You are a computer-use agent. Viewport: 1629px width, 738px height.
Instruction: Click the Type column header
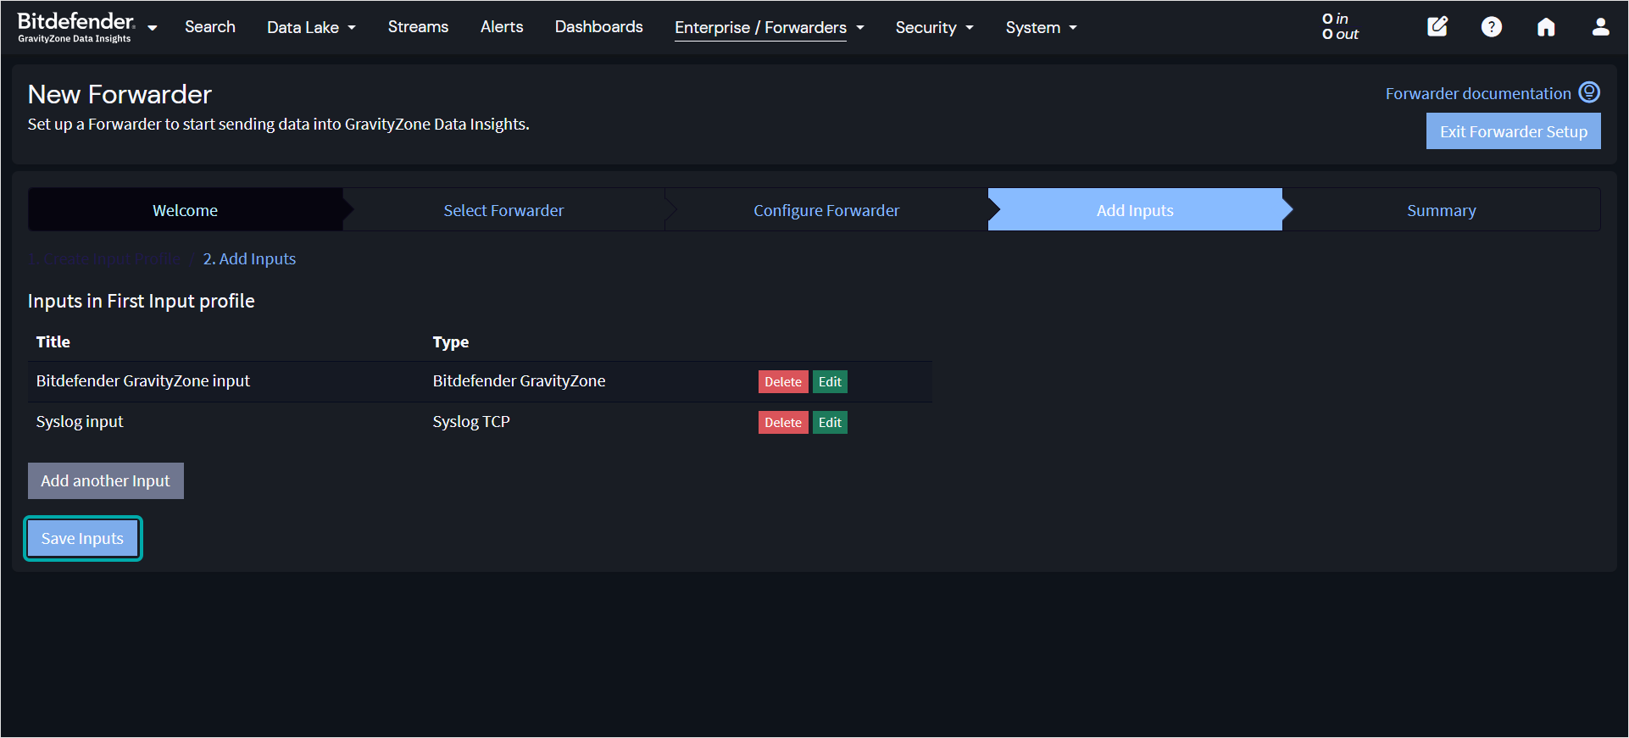point(450,341)
